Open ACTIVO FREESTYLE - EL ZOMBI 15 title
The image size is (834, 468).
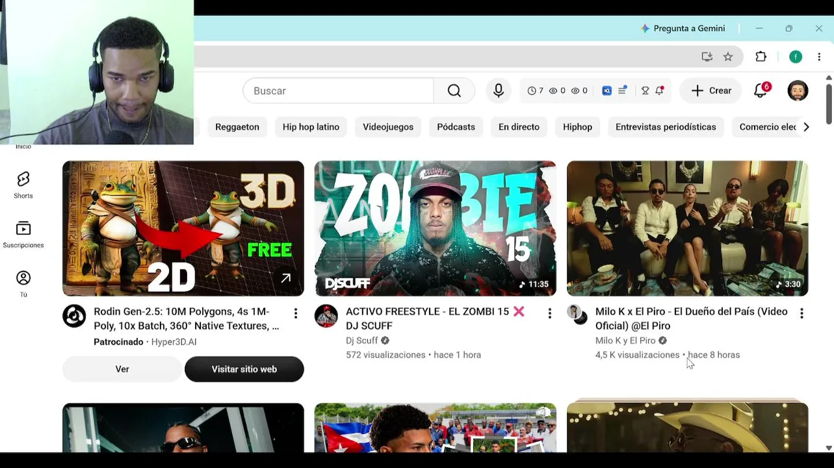point(435,318)
